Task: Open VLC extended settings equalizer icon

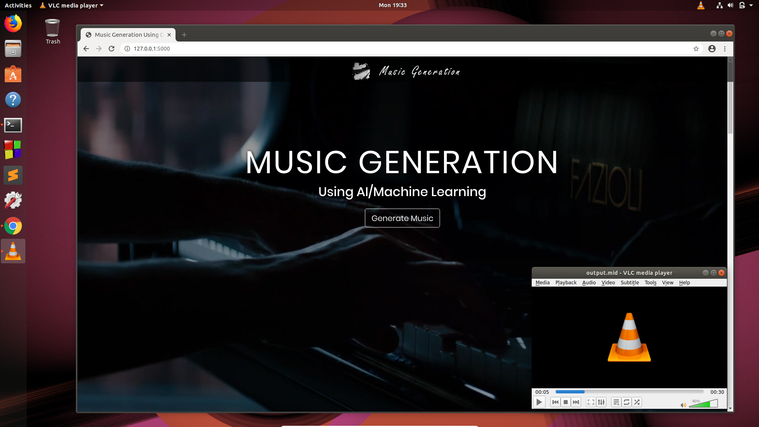Action: click(x=601, y=402)
